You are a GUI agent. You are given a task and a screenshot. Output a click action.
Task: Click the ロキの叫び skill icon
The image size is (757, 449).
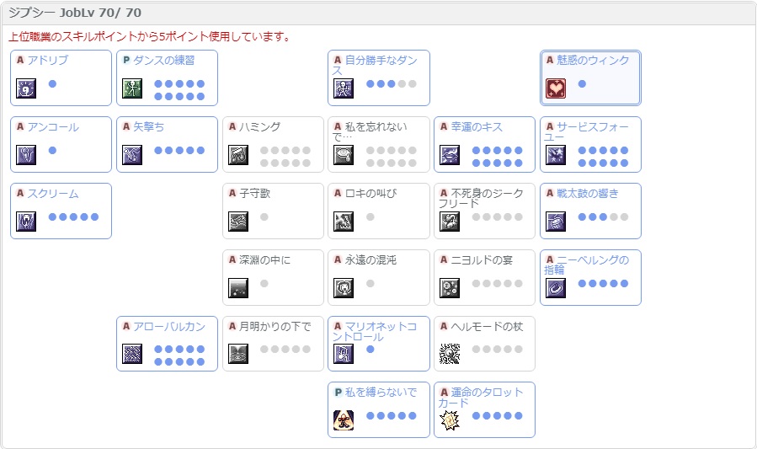click(x=344, y=222)
